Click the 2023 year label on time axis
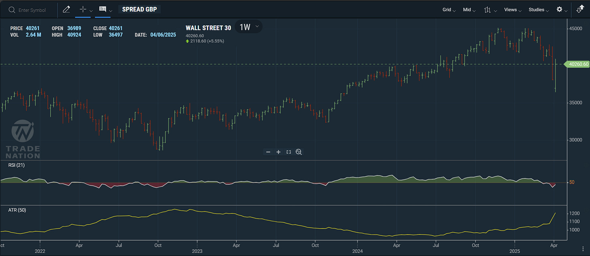Screen dimensions: 590x256 pos(197,251)
